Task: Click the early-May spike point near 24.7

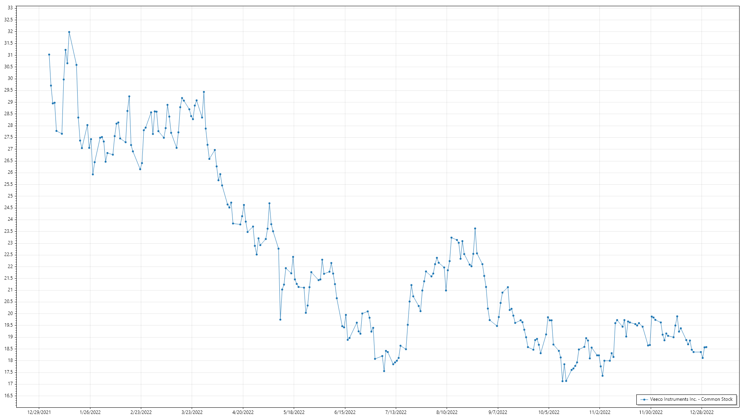Action: 269,203
